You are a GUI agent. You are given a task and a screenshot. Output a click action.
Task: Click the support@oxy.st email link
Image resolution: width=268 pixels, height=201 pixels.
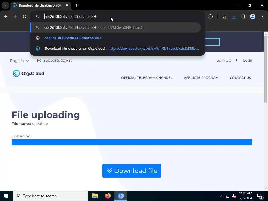(x=58, y=60)
